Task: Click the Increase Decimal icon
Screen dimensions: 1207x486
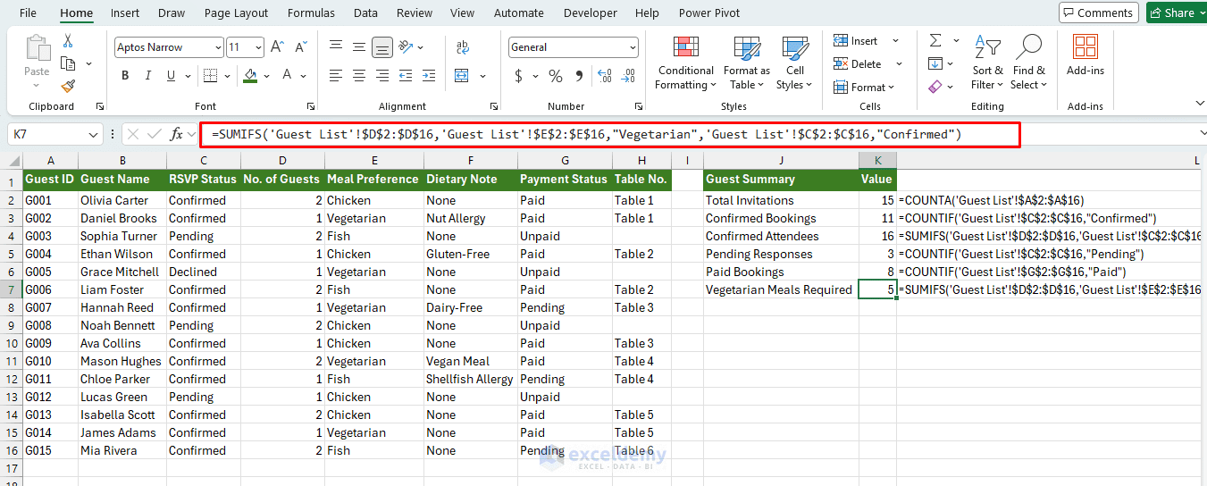Action: (605, 76)
